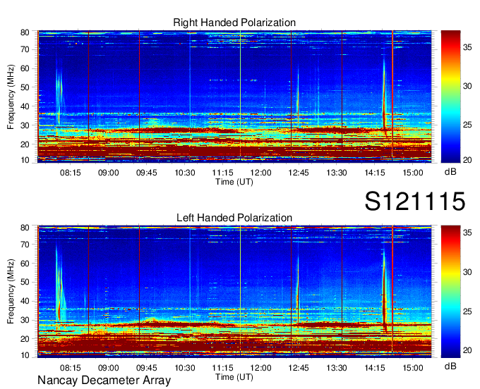This screenshot has width=480, height=389.
Task: Click the Left Handed plot's 10:30 time tick
Action: tap(185, 368)
